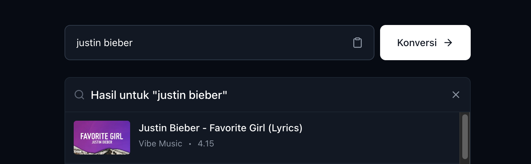Click the clipboard paste icon
This screenshot has height=164, width=531.
pos(358,43)
